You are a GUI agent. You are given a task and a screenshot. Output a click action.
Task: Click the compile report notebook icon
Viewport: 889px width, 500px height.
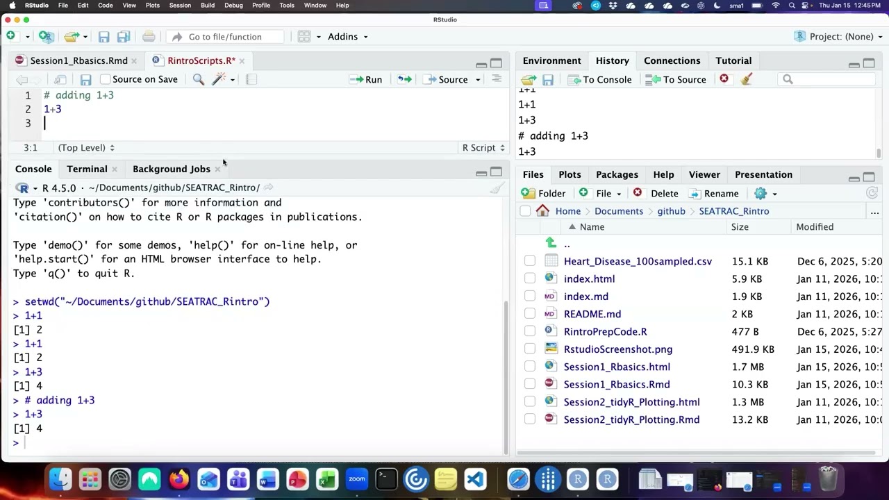251,80
